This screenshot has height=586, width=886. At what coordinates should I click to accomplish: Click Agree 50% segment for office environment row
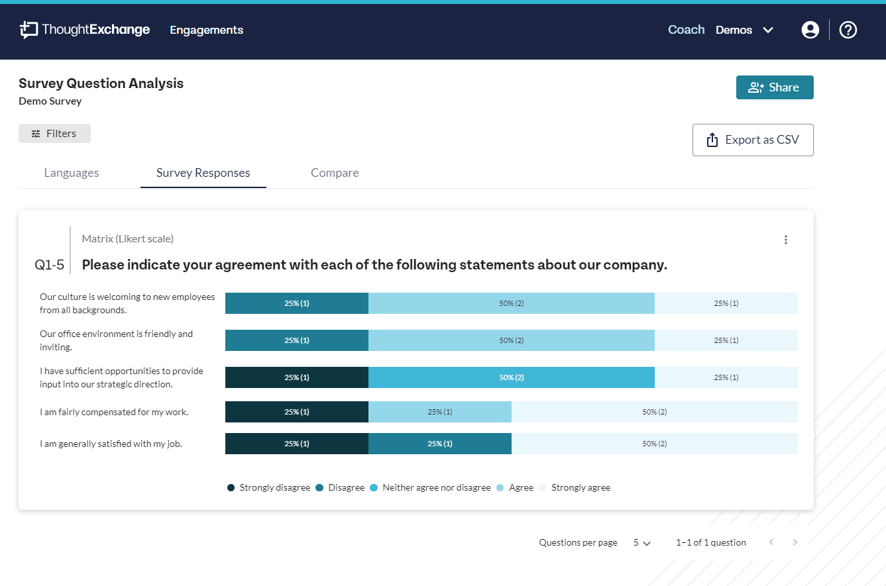click(x=512, y=340)
